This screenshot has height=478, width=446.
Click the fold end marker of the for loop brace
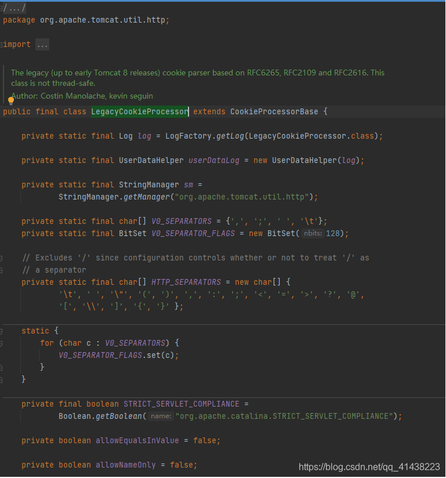pyautogui.click(x=1, y=368)
